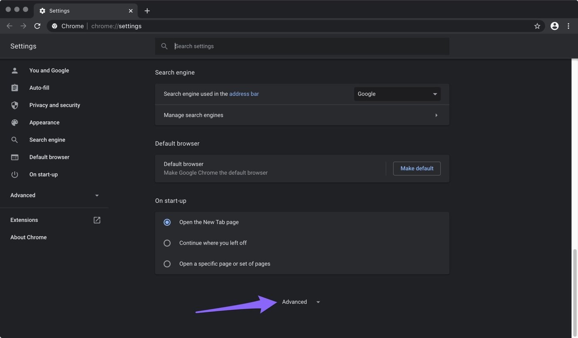Click the Default browser section heading
578x338 pixels.
click(177, 144)
